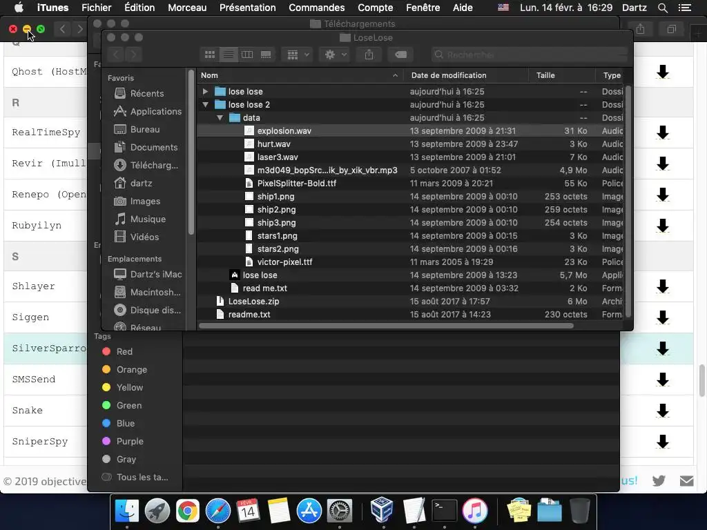Select the 'lose lose' application icon
This screenshot has height=530, width=707.
click(x=235, y=275)
